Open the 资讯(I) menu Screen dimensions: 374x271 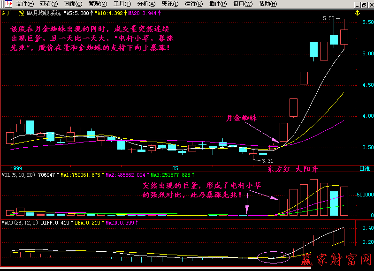pos(169,4)
